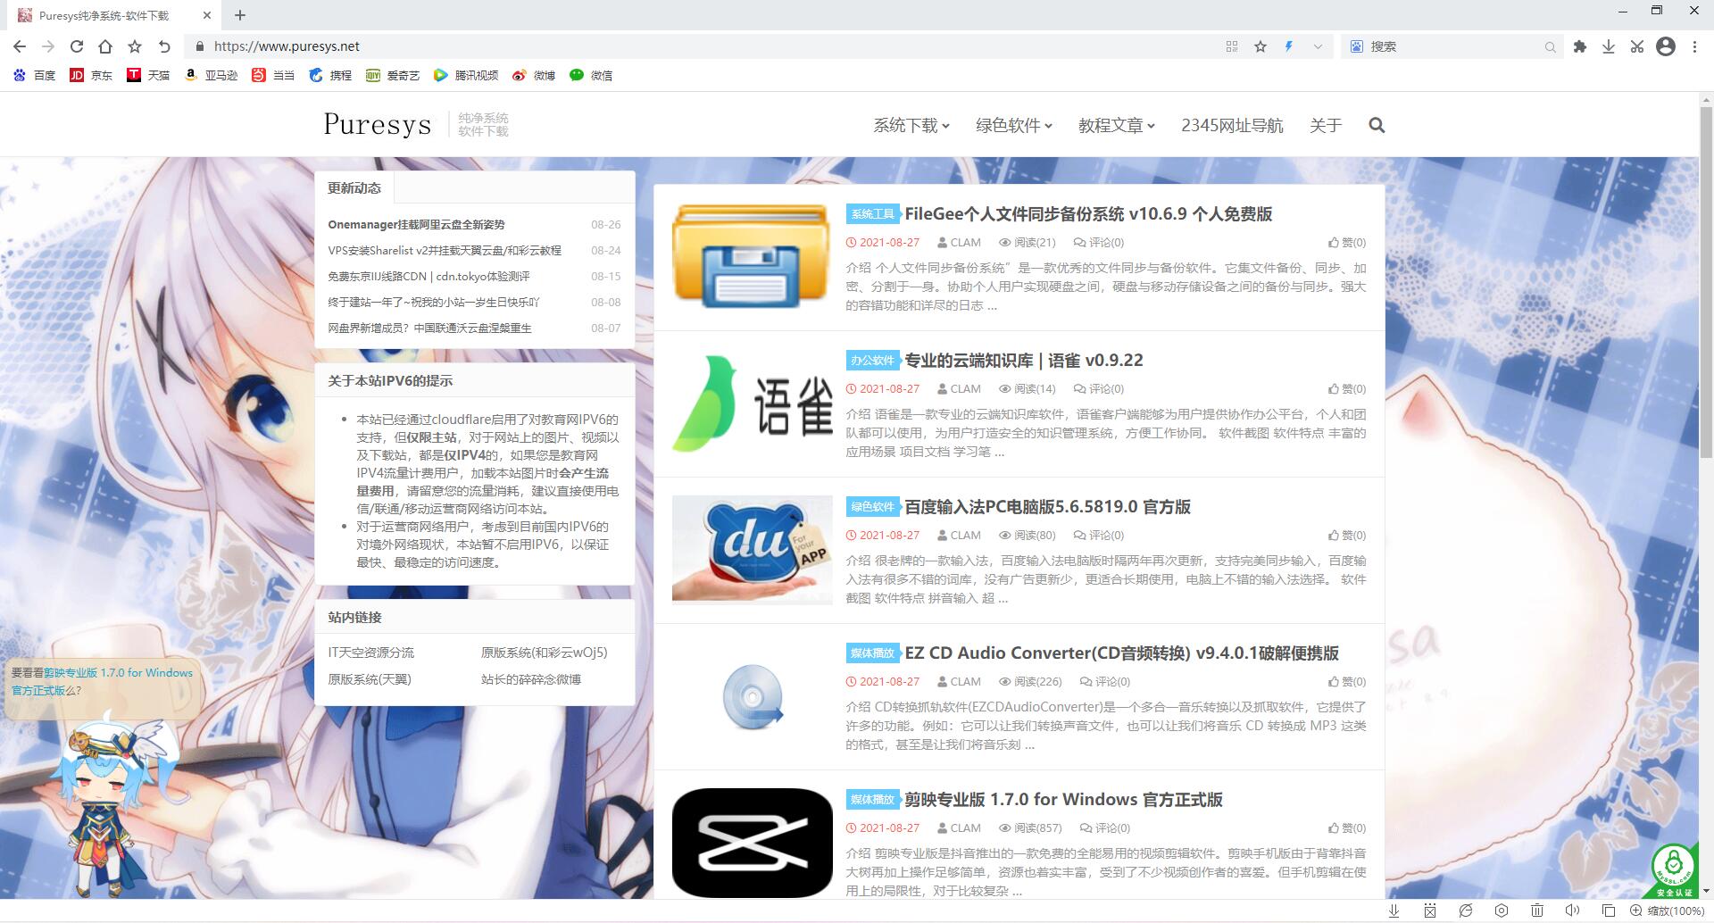
Task: Open 评论(0) on the 语雀 post
Action: click(x=1099, y=389)
